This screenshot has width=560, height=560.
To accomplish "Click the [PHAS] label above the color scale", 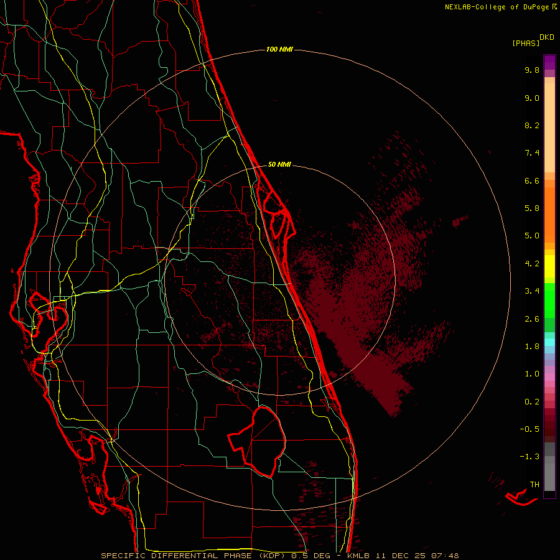I will 526,43.
